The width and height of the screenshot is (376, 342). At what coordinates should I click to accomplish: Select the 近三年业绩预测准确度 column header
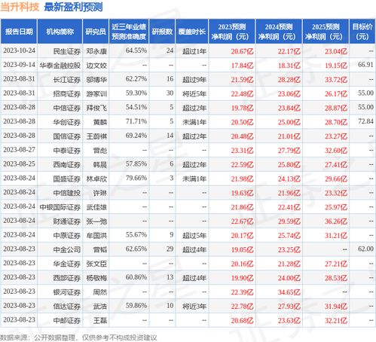click(129, 32)
